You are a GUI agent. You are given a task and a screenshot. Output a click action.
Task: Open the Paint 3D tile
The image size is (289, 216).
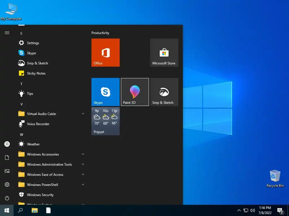(x=135, y=92)
